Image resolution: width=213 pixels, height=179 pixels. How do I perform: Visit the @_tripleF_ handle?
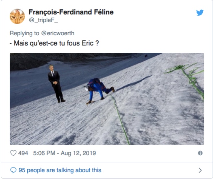coord(43,20)
